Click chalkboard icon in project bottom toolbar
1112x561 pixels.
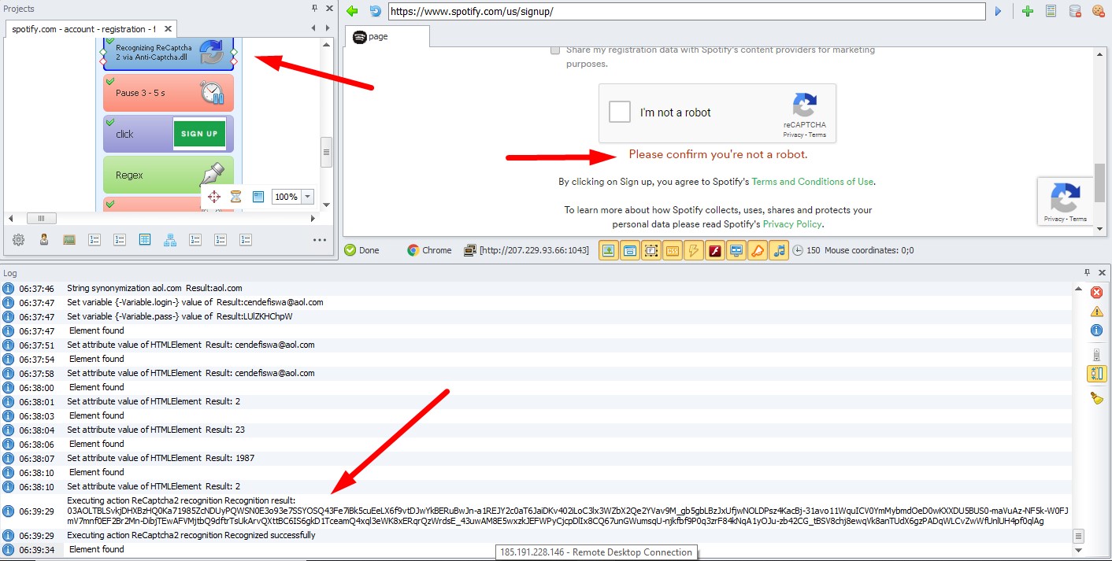(x=69, y=240)
